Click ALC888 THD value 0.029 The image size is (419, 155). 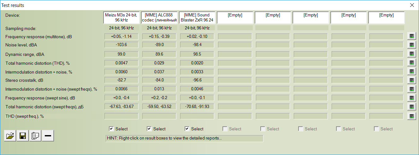click(159, 63)
